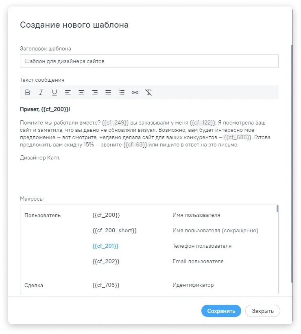Click the {{cf_249}} tag in the message
This screenshot has height=334, width=301.
(115, 123)
